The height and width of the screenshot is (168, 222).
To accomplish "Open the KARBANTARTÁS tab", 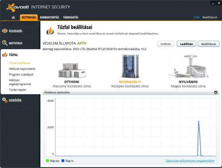I will pos(49,17).
